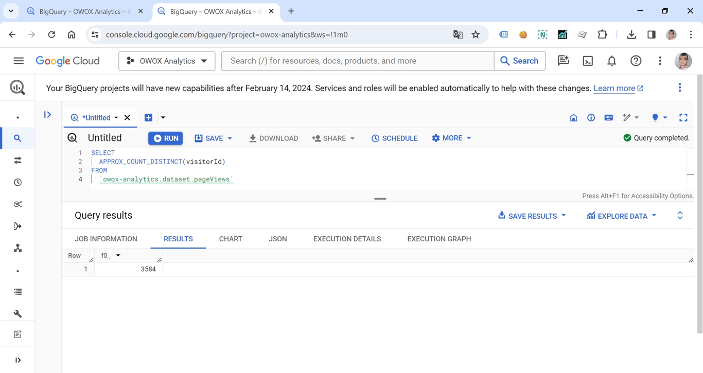This screenshot has width=703, height=373.
Task: Open the Google account avatar
Action: pyautogui.click(x=683, y=61)
